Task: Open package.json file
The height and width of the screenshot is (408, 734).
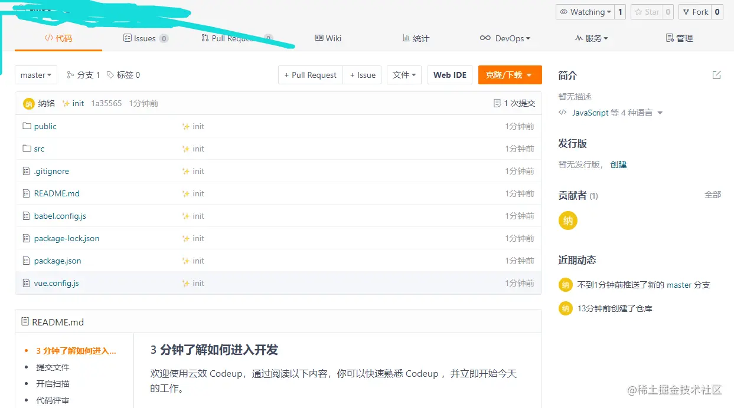Action: [x=58, y=261]
